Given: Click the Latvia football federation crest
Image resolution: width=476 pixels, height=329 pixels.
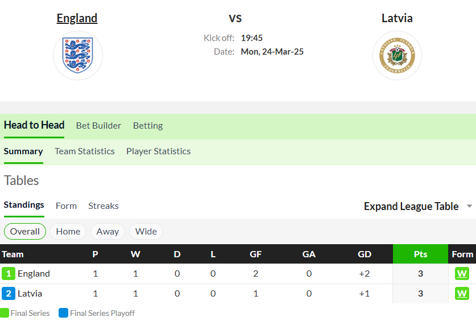Looking at the screenshot, I should point(397,56).
